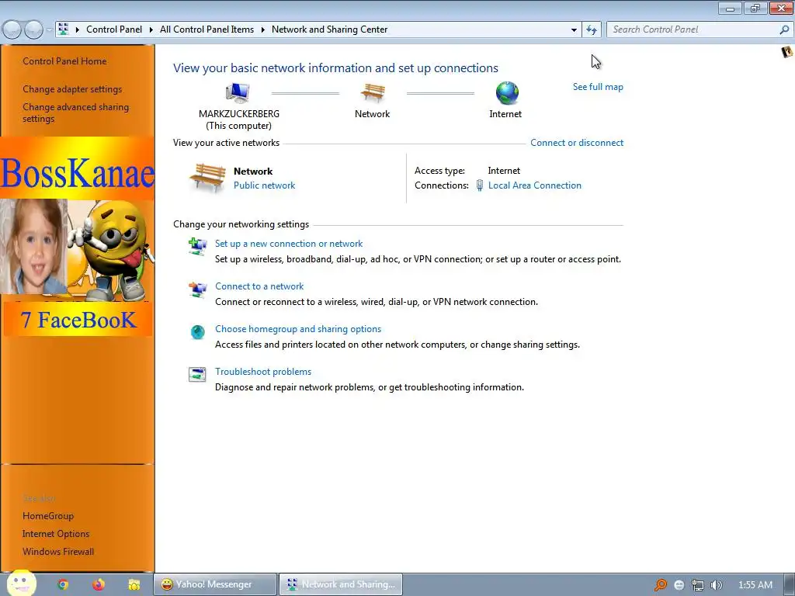Open Local Area Connection link
This screenshot has width=795, height=596.
(x=534, y=185)
